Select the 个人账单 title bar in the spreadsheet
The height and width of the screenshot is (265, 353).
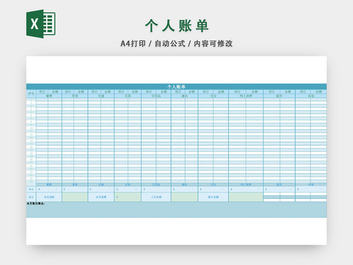click(176, 87)
